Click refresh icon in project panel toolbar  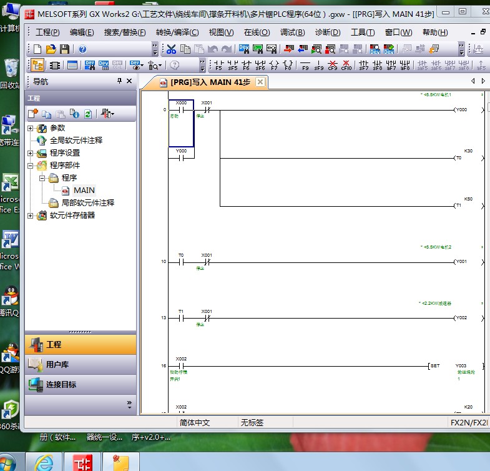pos(88,114)
